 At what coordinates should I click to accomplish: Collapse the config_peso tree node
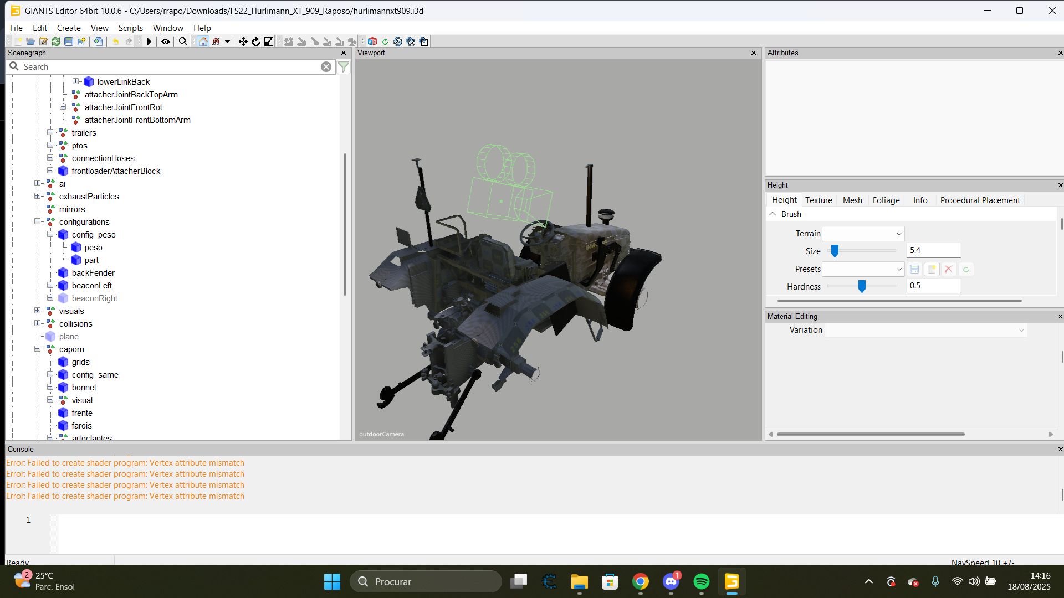[50, 234]
